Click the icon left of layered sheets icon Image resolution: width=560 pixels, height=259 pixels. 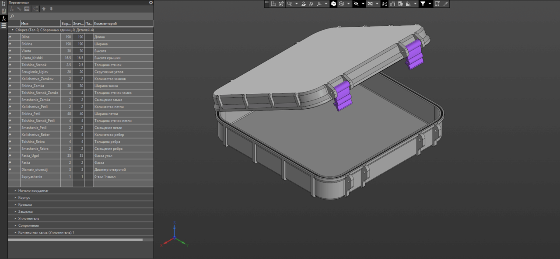click(400, 4)
